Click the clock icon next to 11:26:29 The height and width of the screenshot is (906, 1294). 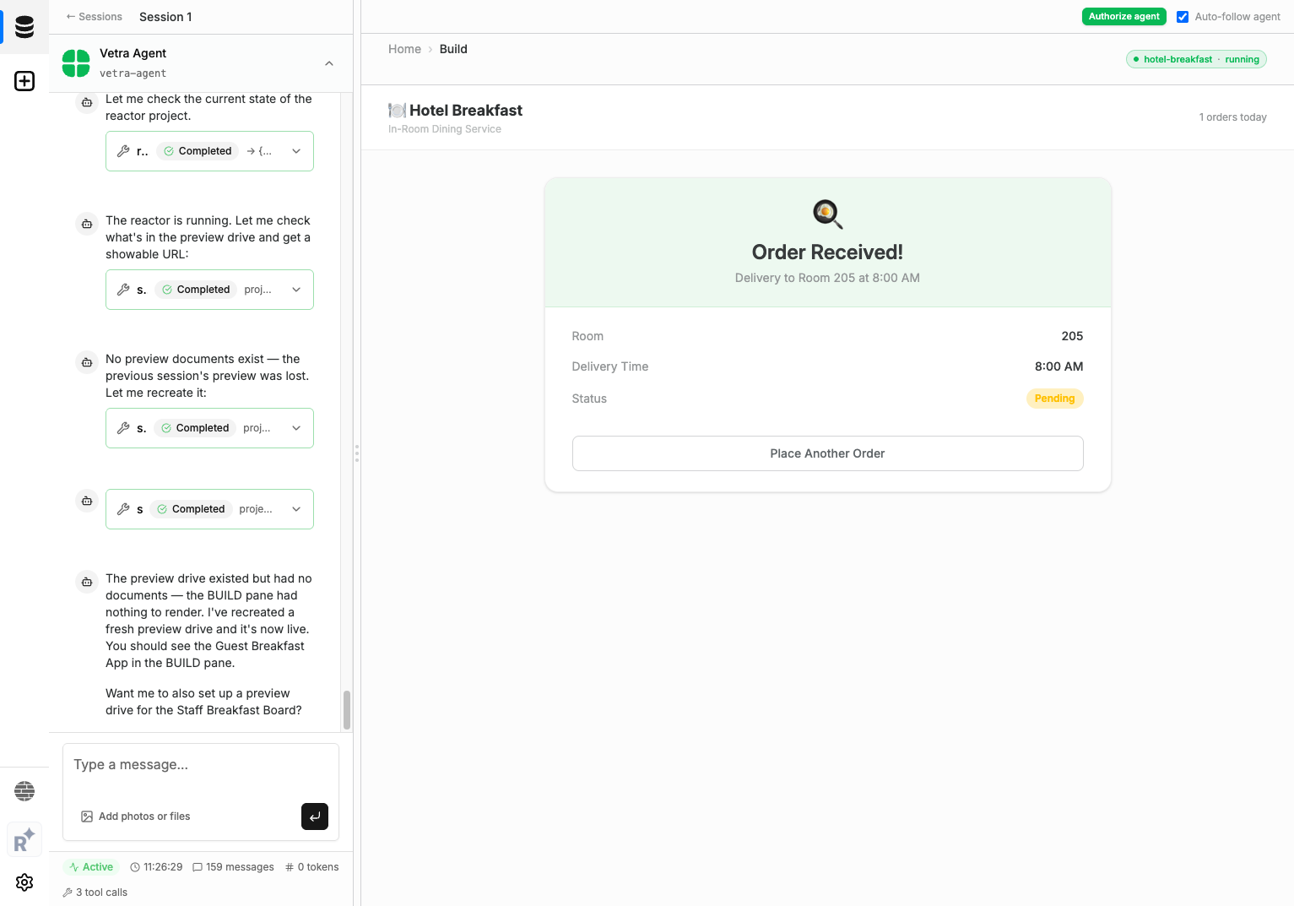pyautogui.click(x=135, y=867)
